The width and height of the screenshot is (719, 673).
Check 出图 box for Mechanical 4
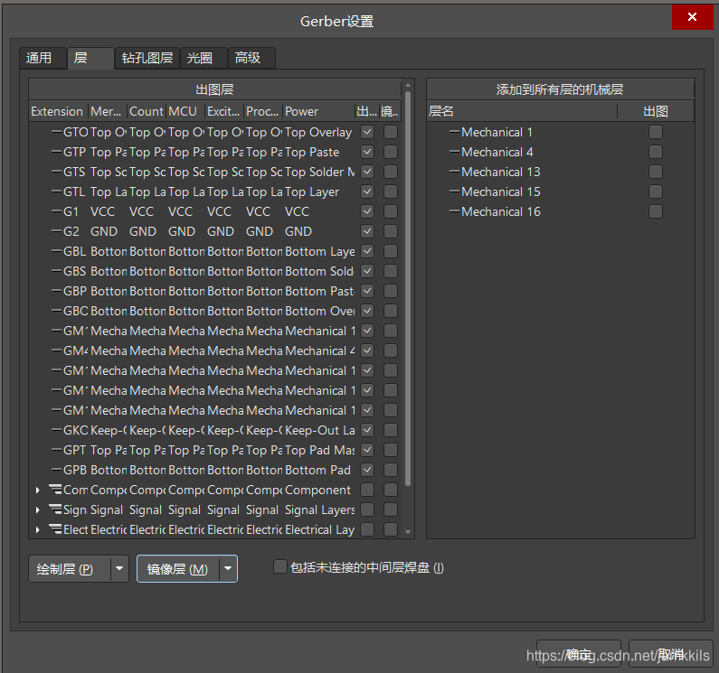[656, 152]
